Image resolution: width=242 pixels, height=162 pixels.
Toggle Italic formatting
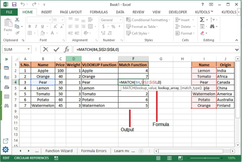pyautogui.click(x=36, y=26)
